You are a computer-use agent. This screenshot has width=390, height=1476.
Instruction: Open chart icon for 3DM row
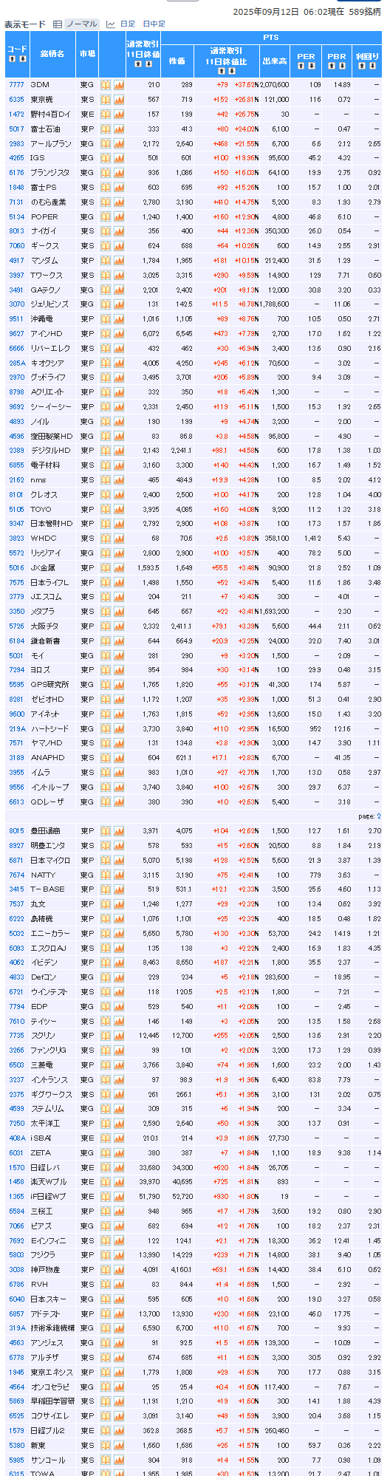[119, 85]
